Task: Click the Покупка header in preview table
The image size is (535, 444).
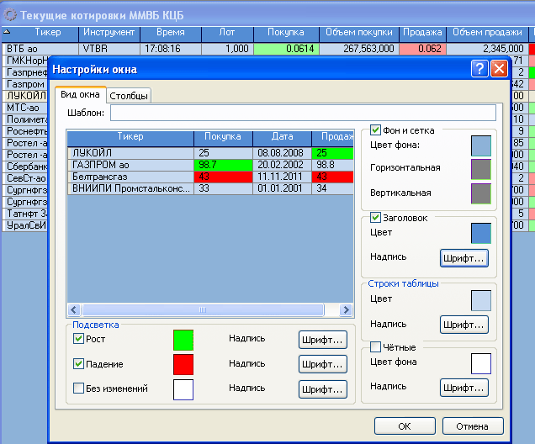Action: [x=223, y=137]
